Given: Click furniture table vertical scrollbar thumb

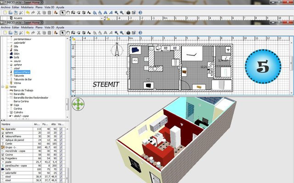Looking at the screenshot, I should tap(67, 176).
